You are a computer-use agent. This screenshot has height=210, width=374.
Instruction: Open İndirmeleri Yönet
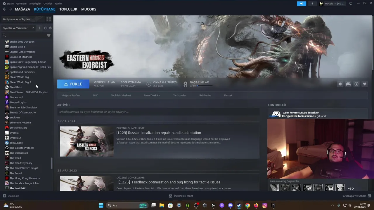point(181,196)
